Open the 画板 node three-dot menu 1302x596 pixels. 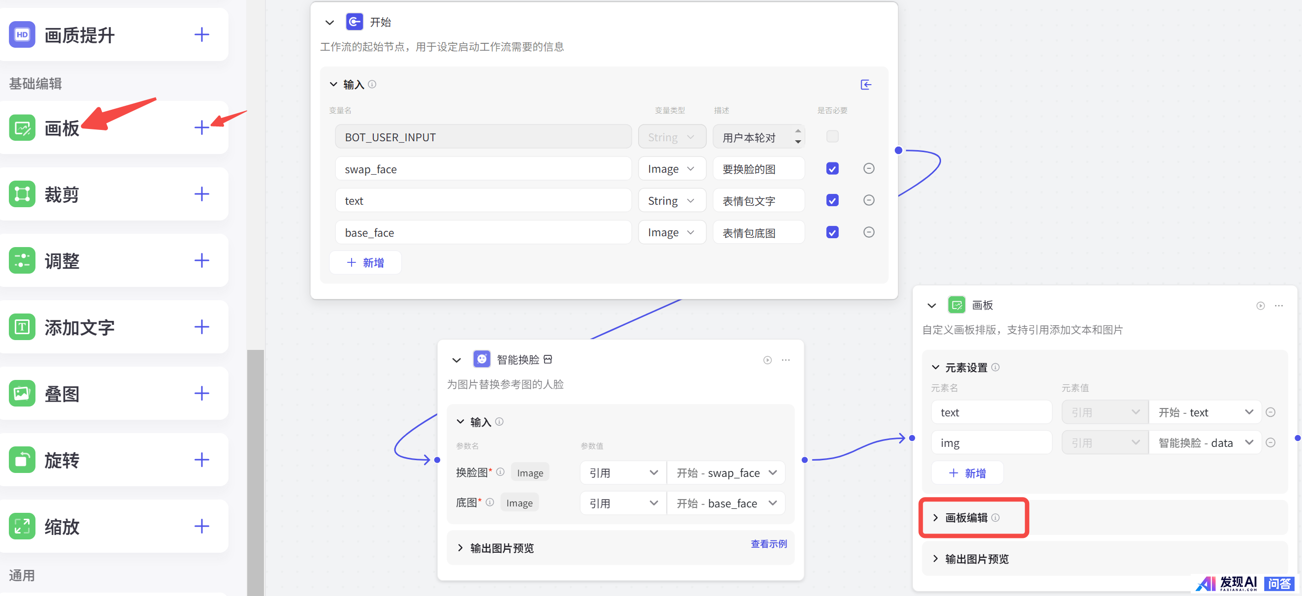(x=1279, y=306)
